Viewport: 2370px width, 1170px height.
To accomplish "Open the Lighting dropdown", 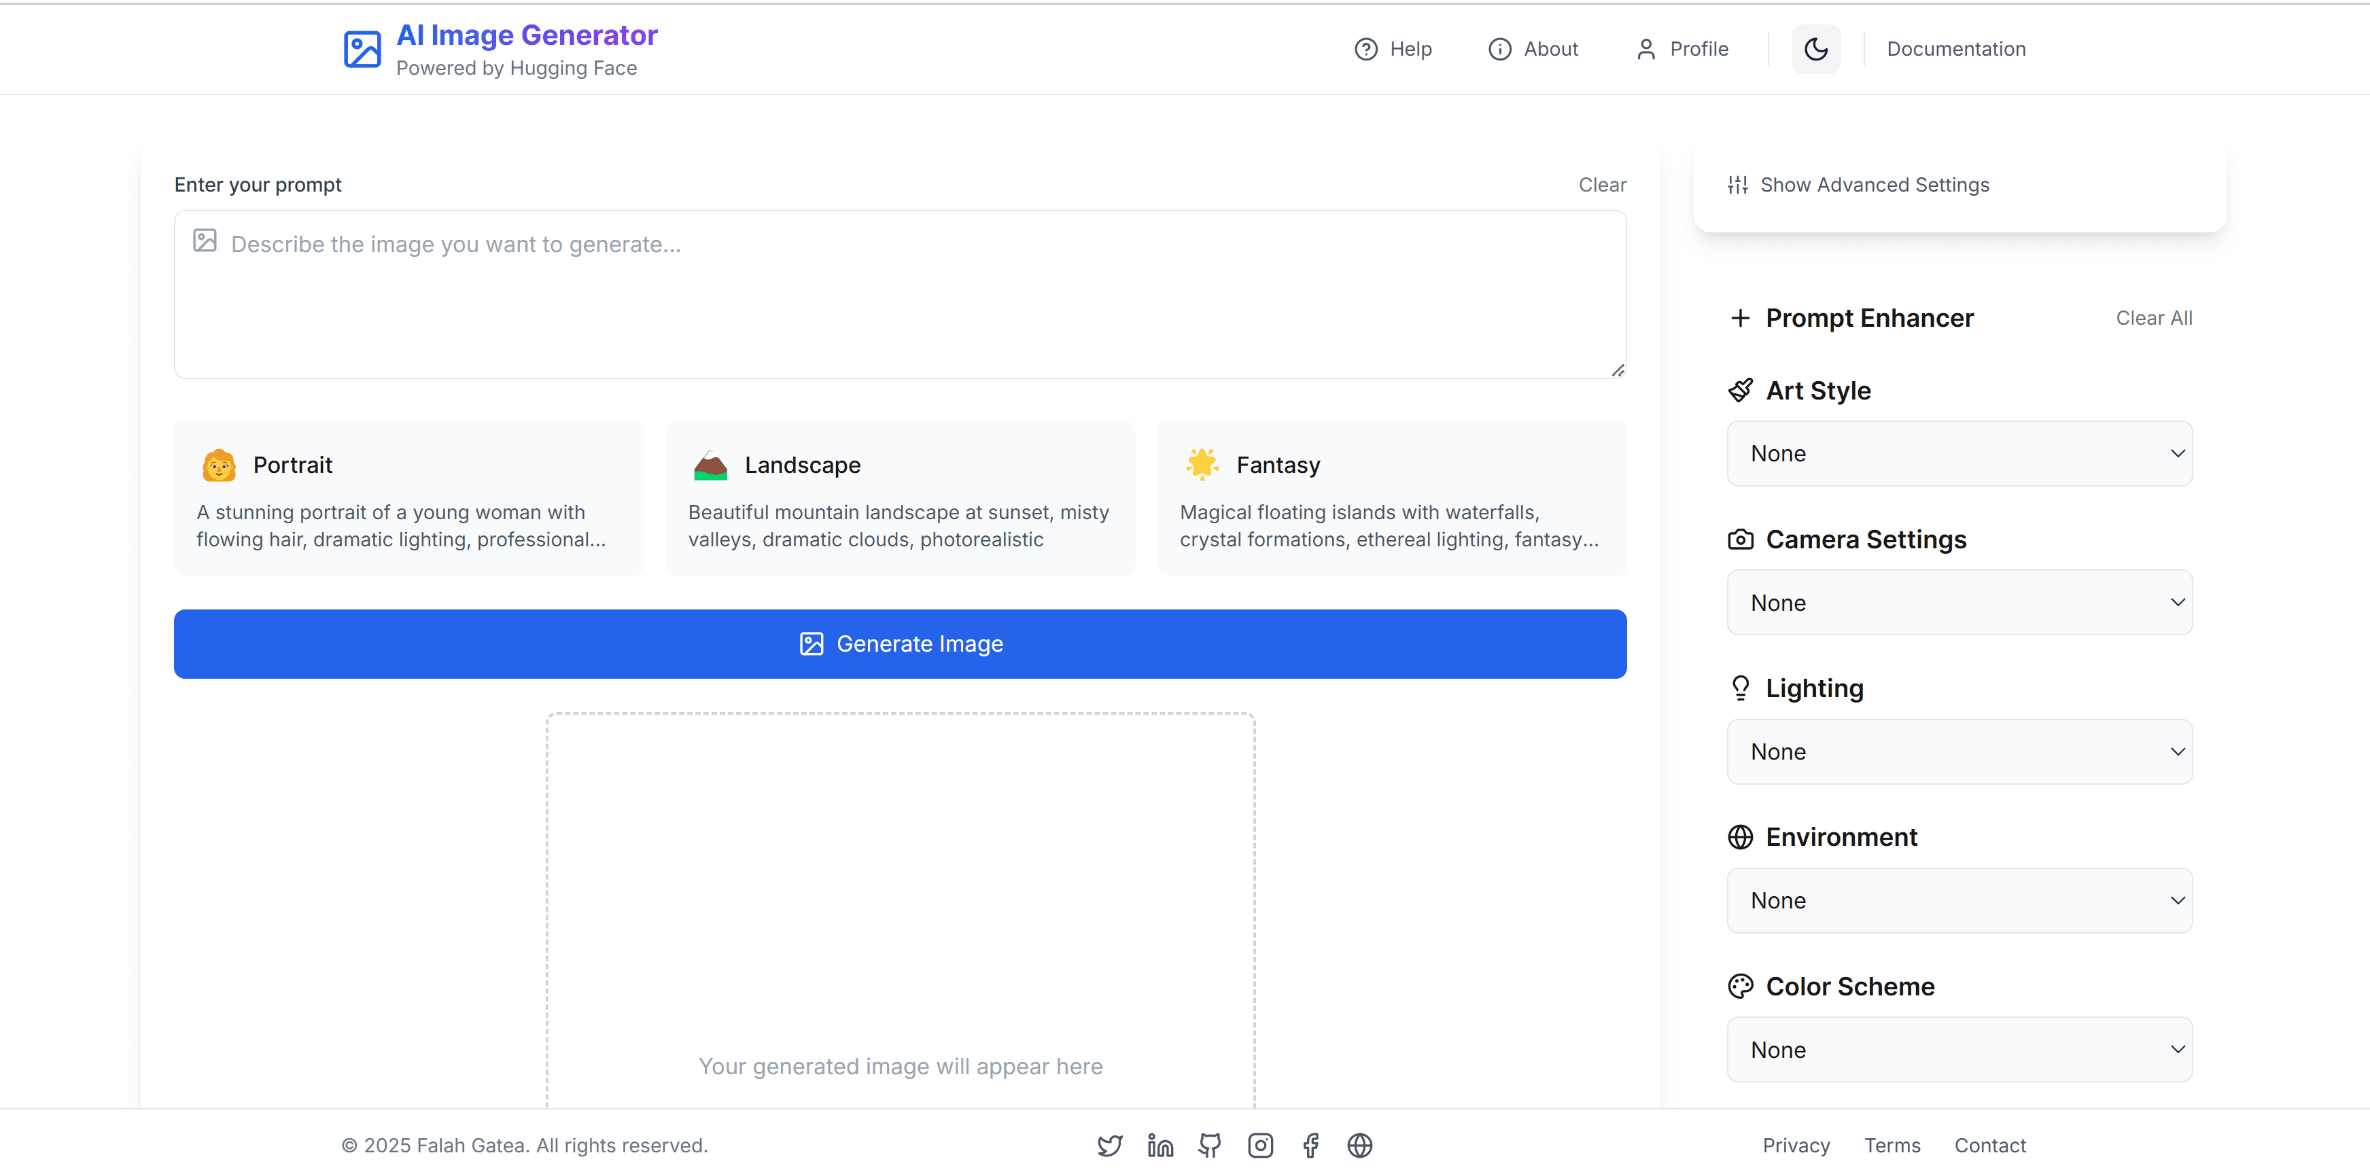I will click(x=1959, y=751).
